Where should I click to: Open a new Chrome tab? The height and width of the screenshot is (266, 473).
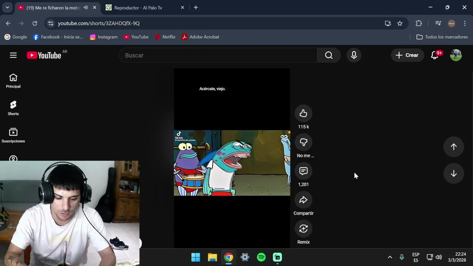point(196,7)
